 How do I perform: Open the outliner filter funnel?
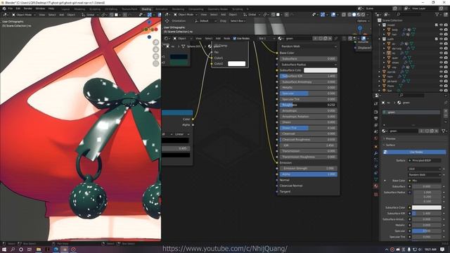[437, 14]
